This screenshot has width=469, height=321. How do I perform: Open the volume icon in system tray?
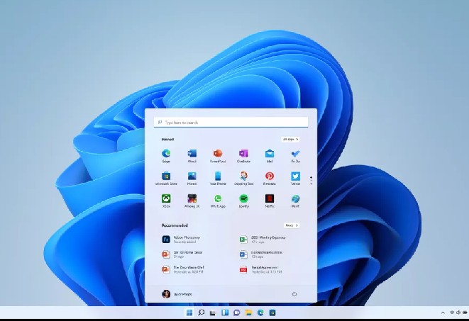click(458, 312)
